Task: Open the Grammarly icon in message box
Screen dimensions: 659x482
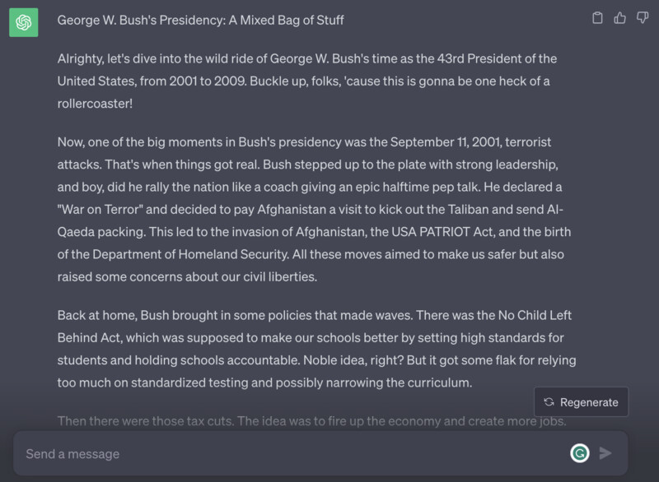Action: pos(580,453)
